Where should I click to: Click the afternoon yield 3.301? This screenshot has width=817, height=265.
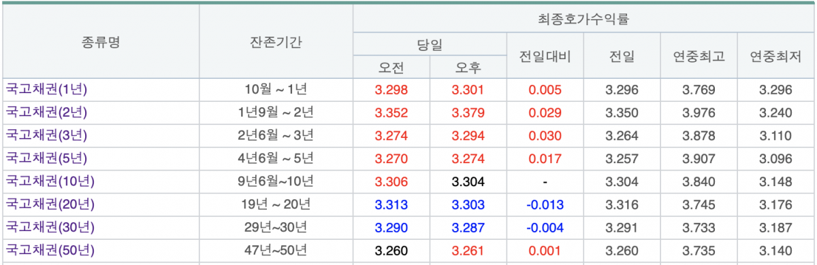pyautogui.click(x=468, y=90)
